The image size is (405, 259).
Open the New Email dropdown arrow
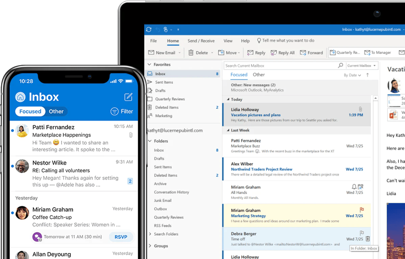click(179, 53)
